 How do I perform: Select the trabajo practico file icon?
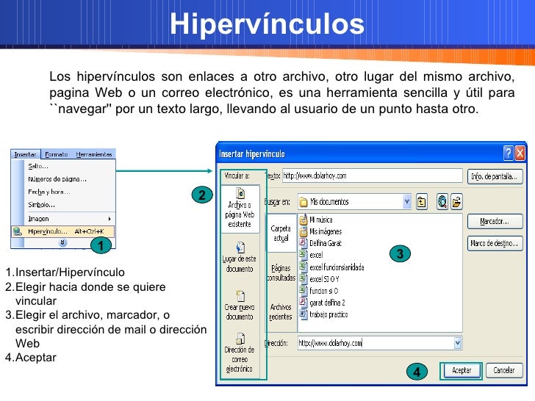click(303, 314)
